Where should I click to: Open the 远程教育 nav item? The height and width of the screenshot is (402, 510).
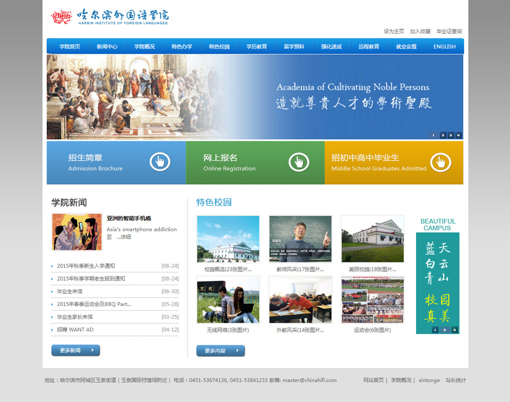pos(369,46)
